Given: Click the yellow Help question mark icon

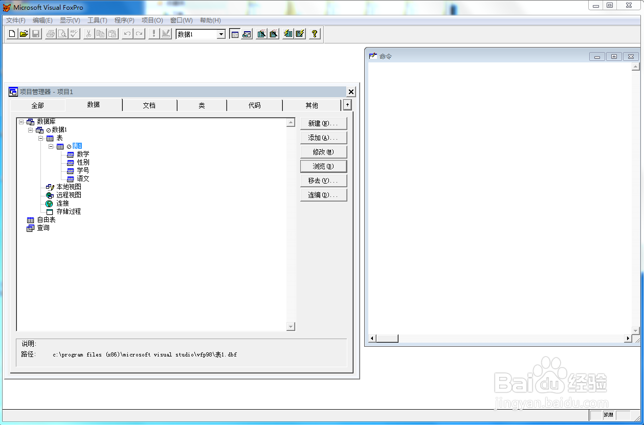Looking at the screenshot, I should tap(315, 34).
